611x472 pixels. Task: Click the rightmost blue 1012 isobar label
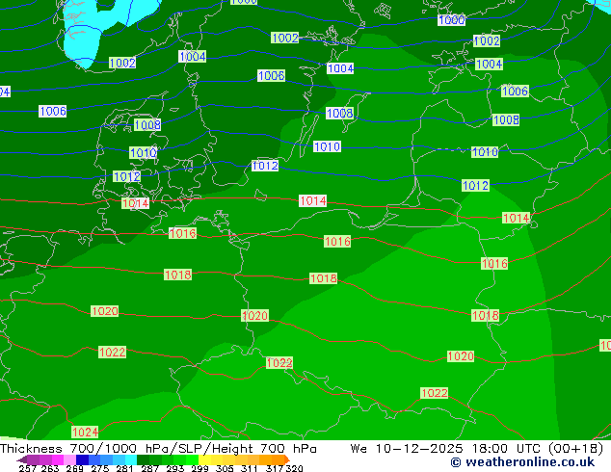pyautogui.click(x=475, y=185)
